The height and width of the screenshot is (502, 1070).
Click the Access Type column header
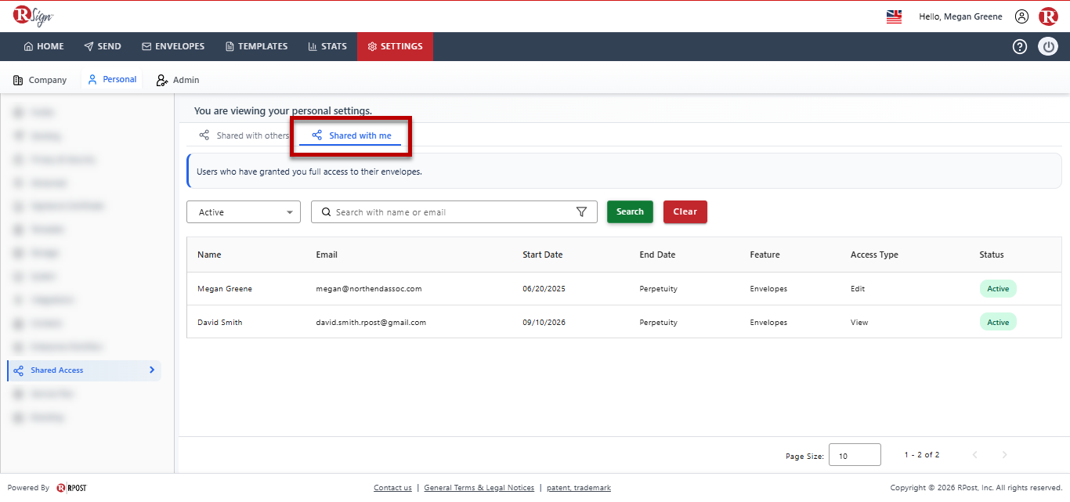874,255
